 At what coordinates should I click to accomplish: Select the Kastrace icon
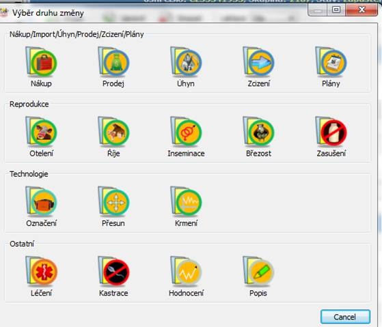(x=113, y=272)
